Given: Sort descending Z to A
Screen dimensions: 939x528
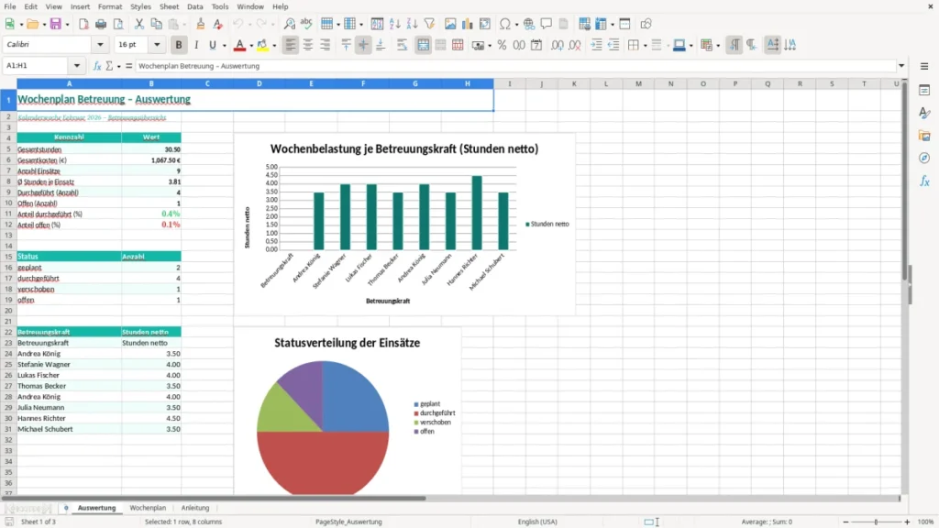Looking at the screenshot, I should click(x=412, y=24).
